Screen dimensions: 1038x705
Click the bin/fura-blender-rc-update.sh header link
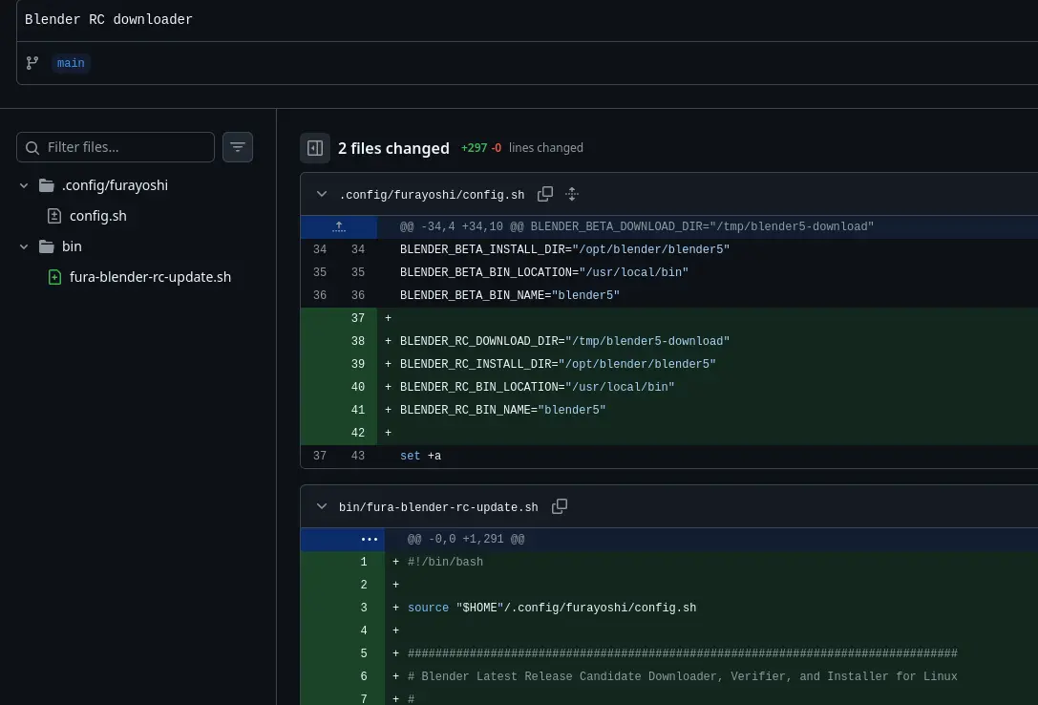click(438, 507)
